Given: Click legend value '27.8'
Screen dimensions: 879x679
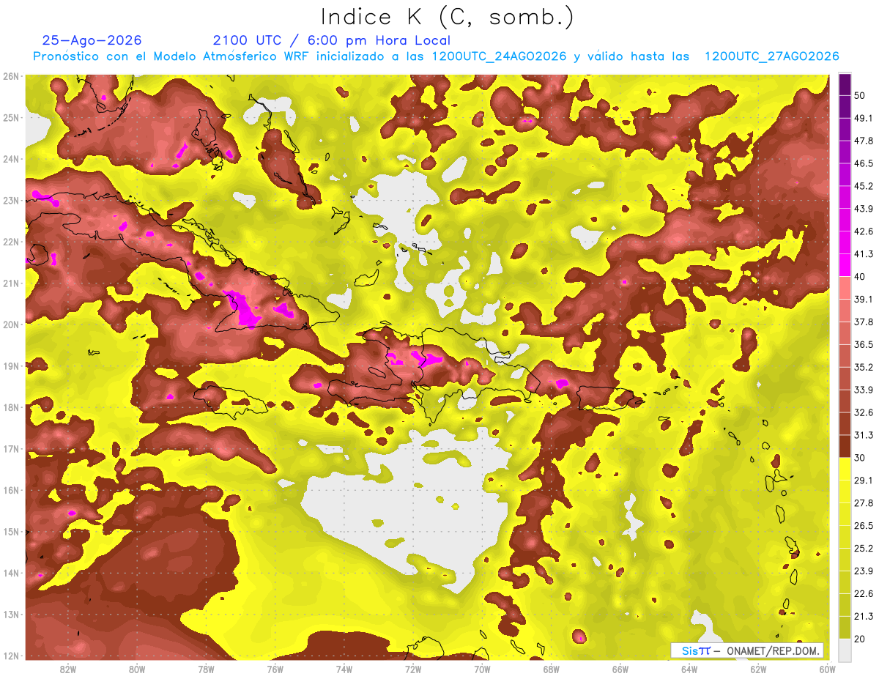Looking at the screenshot, I should click(863, 503).
